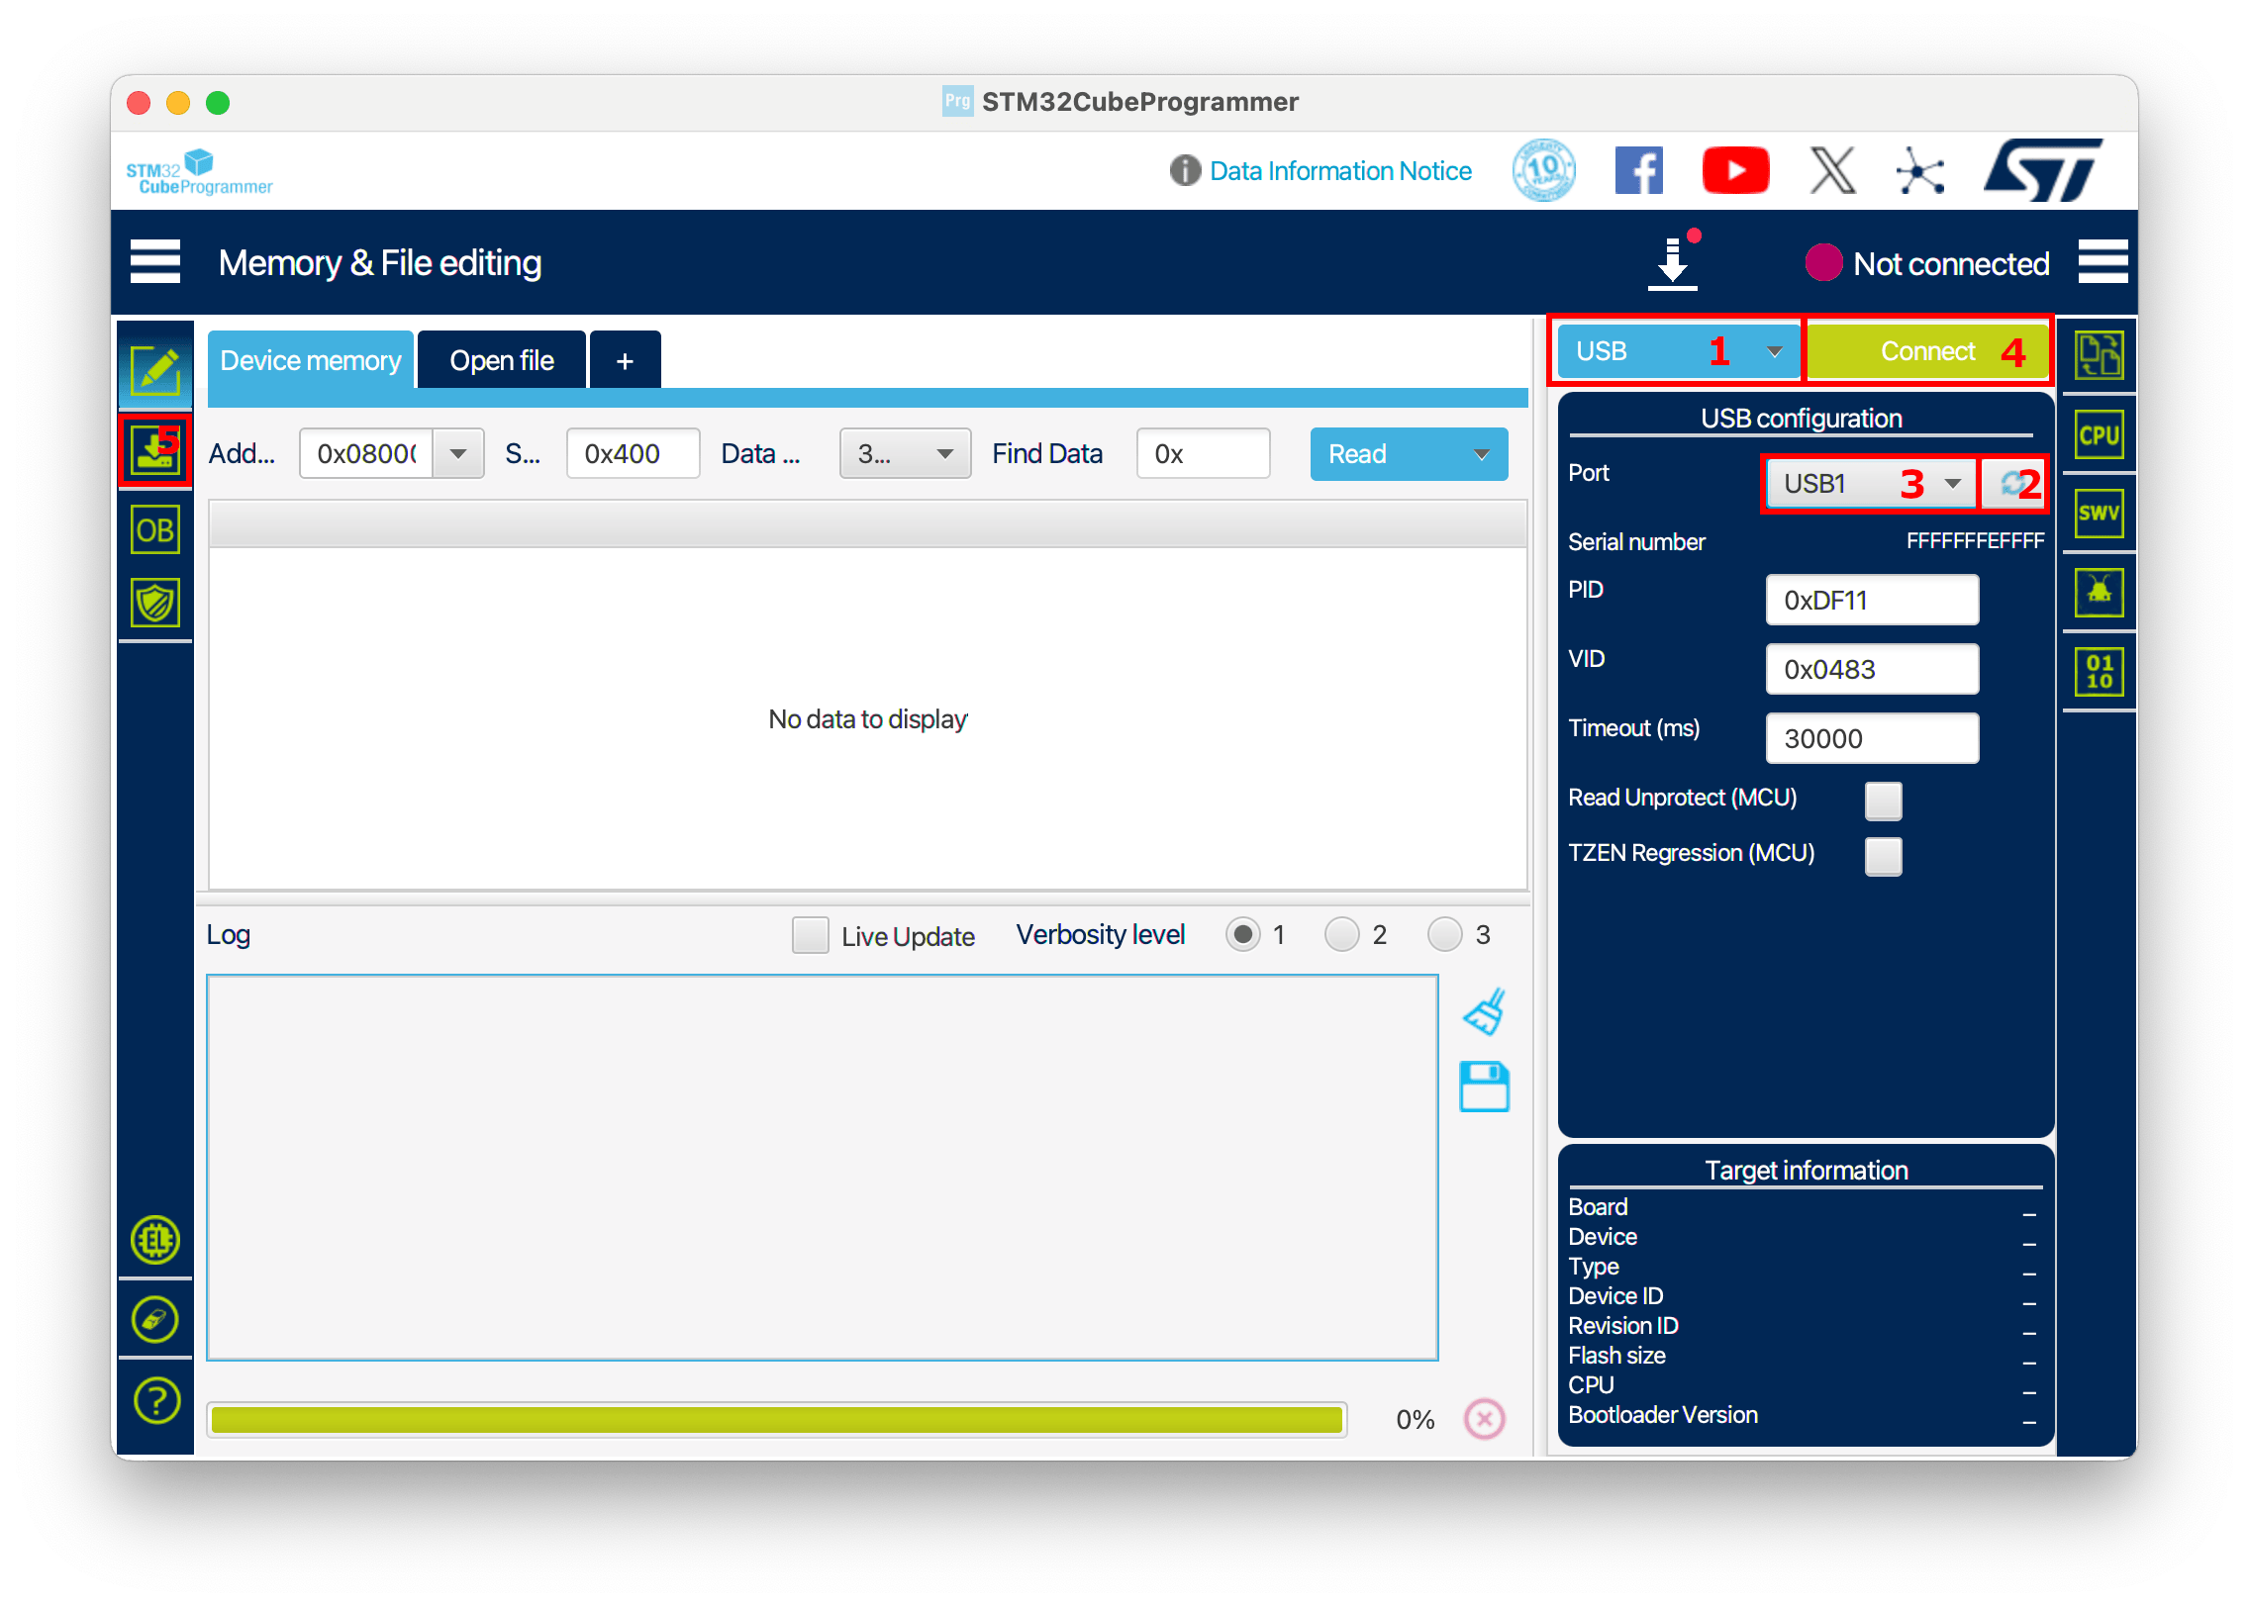Open the Option Bytes (OB) panel

point(154,530)
